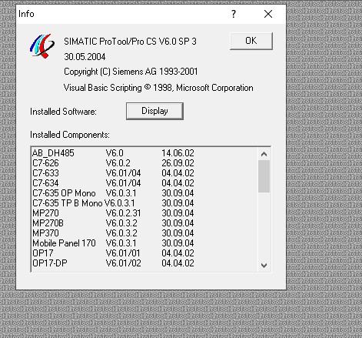Click the OK button
The image size is (362, 338).
251,41
